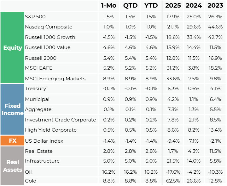Click the US Dollar Index label
The height and width of the screenshot is (186, 227).
click(44, 141)
